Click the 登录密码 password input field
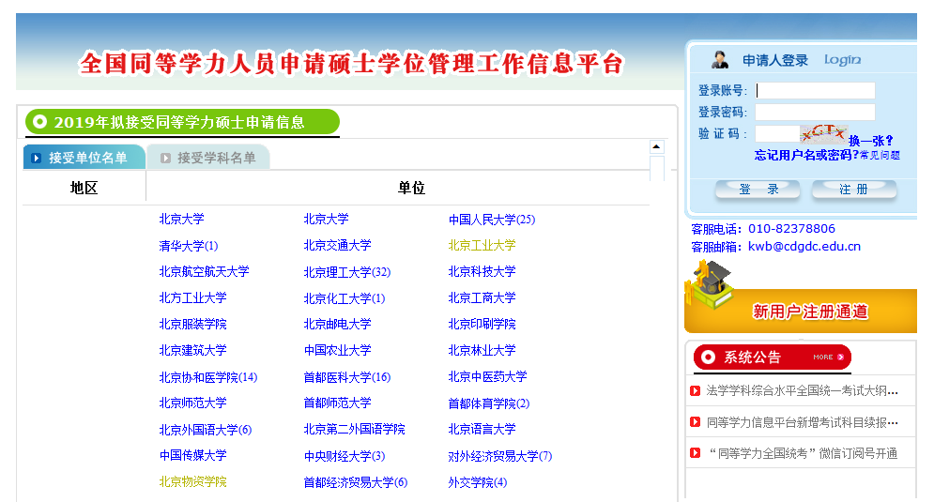The width and height of the screenshot is (934, 502). pyautogui.click(x=815, y=113)
